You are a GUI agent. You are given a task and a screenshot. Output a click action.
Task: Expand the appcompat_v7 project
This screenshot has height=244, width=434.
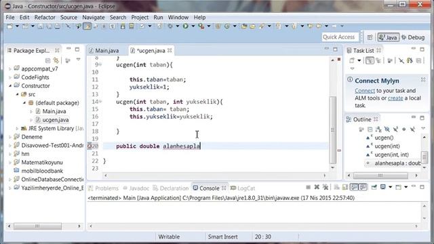[10, 69]
